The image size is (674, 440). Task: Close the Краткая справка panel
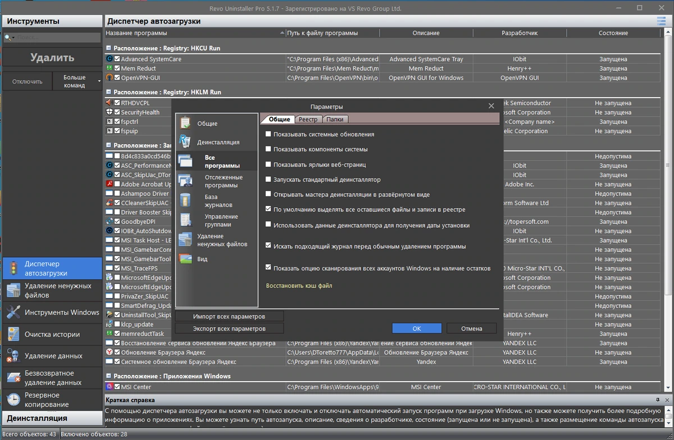[x=666, y=400]
